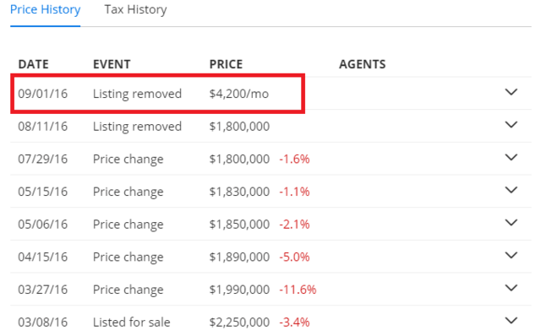Click the $1,890,000 price on 04/15/16
Viewport: 541px width, 336px height.
pos(239,257)
